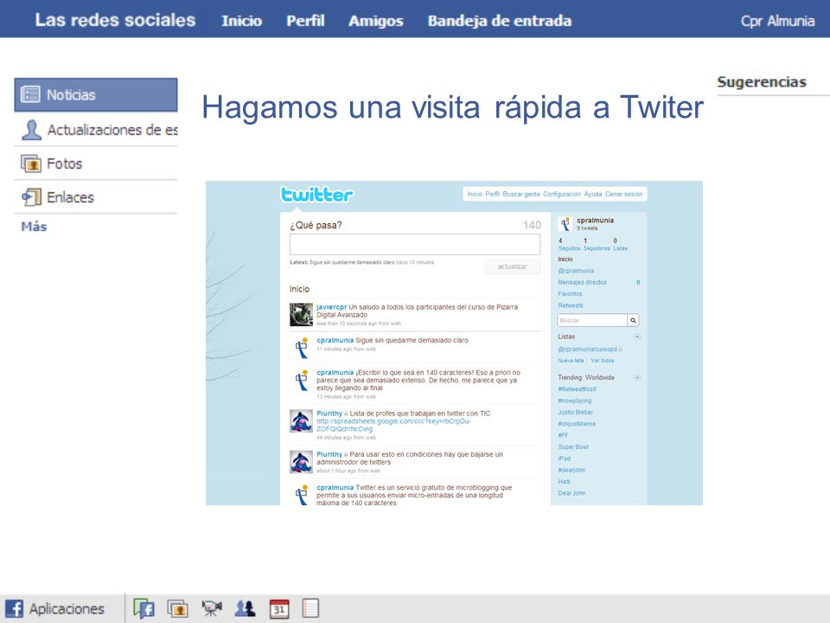Click the Sugerencias heading
The height and width of the screenshot is (623, 830).
click(x=762, y=82)
